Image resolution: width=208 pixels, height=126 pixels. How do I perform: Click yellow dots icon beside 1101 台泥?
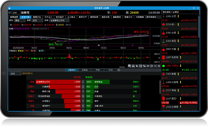pyautogui.click(x=178, y=16)
